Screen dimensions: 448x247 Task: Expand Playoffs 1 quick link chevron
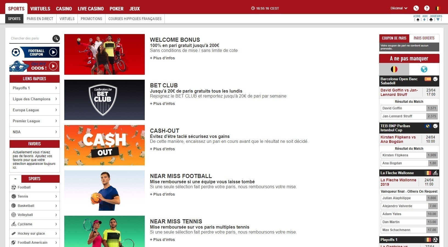[56, 88]
